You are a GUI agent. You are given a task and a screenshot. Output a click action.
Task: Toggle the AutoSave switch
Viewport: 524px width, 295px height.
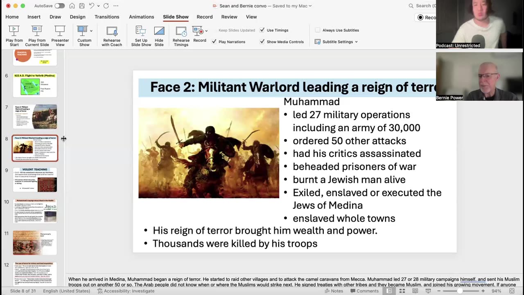pos(59,6)
